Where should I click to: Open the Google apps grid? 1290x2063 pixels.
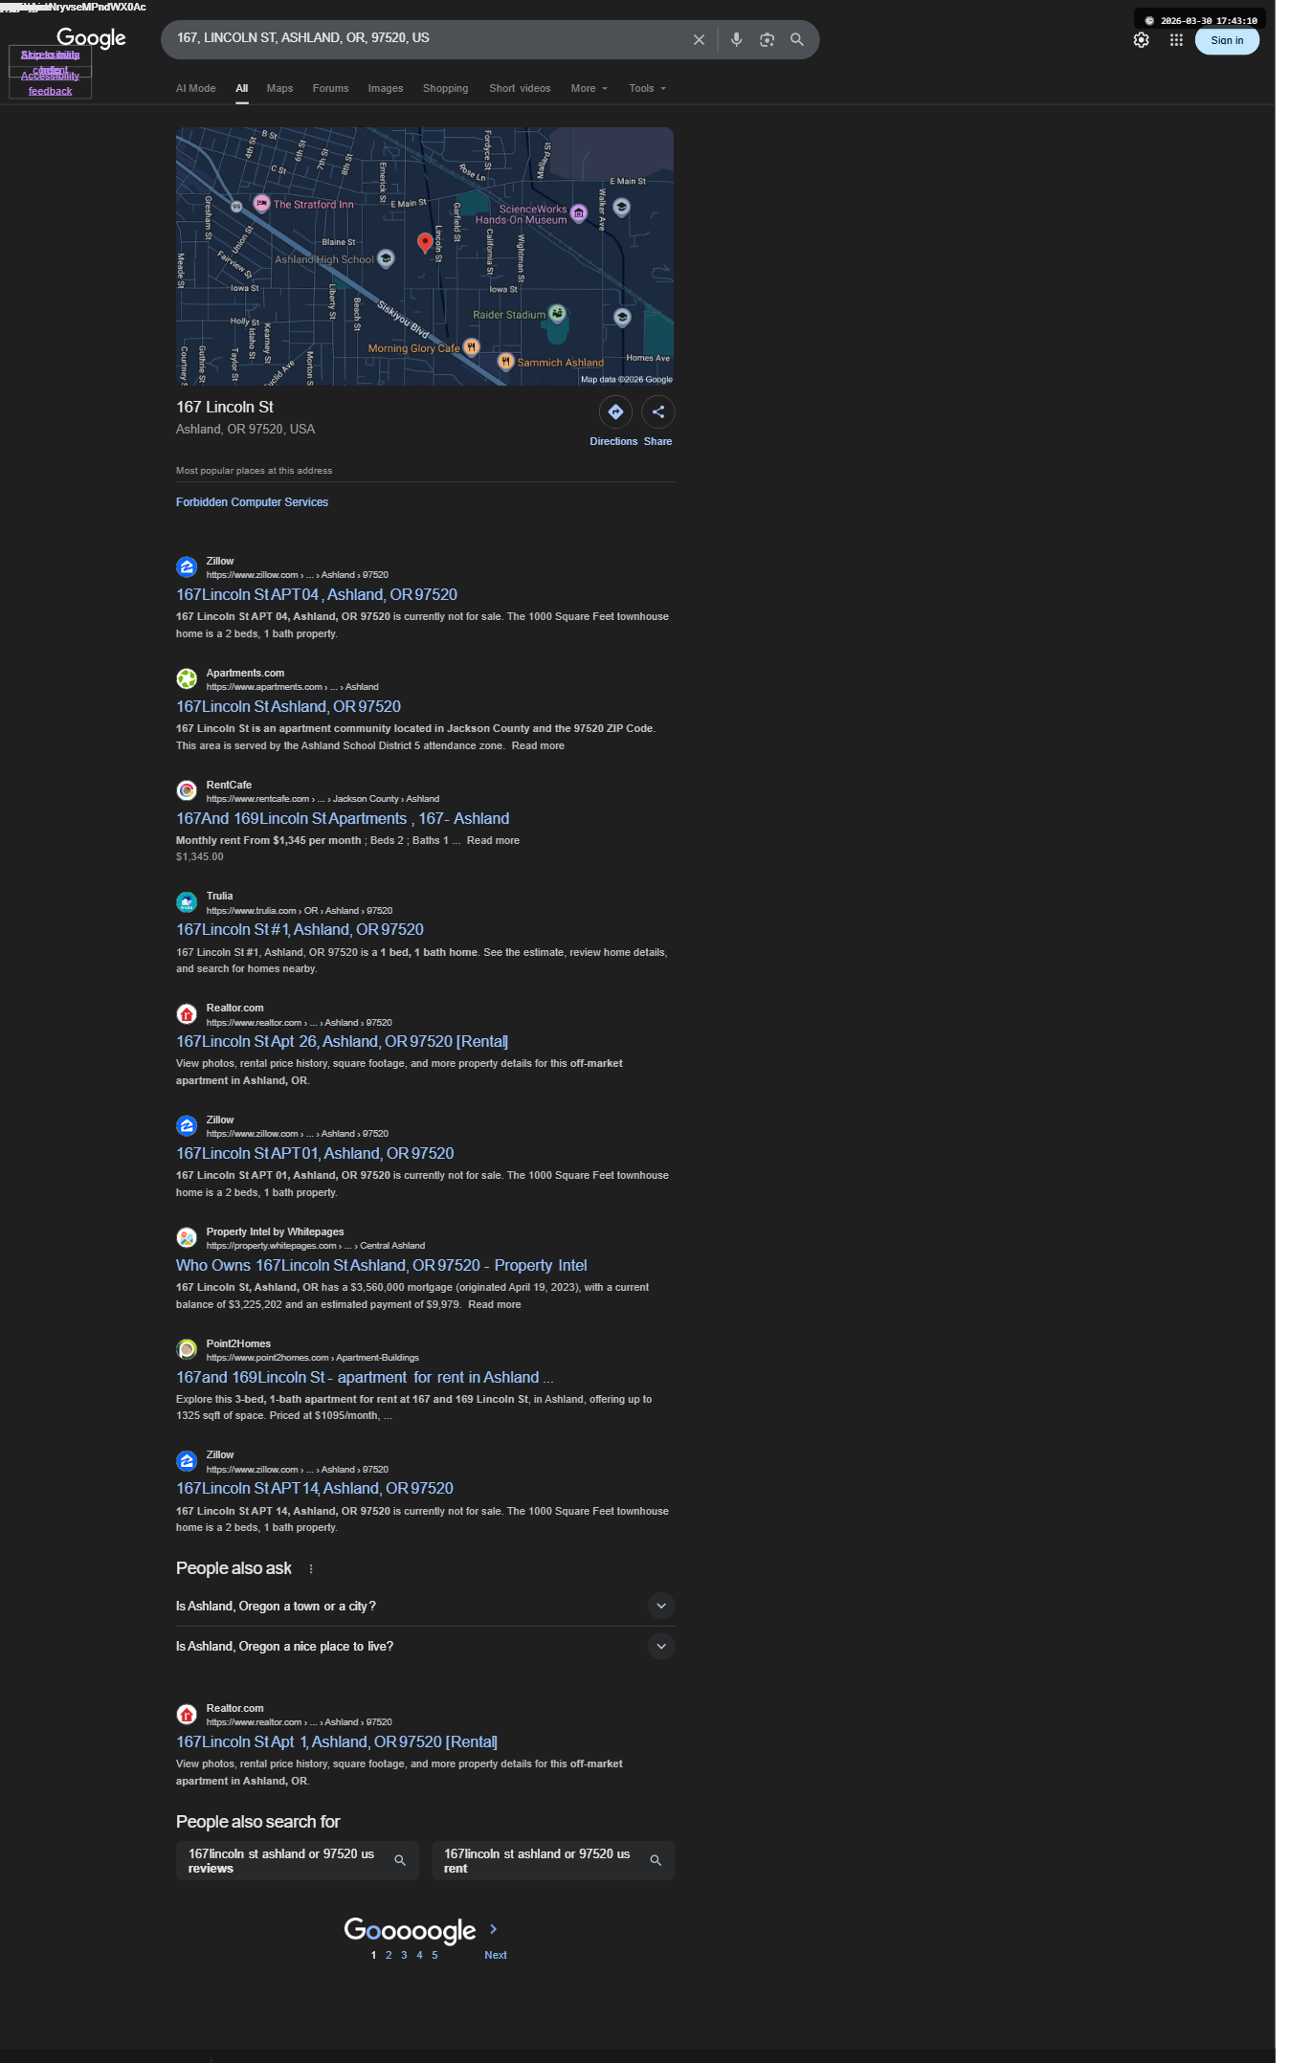click(1176, 40)
